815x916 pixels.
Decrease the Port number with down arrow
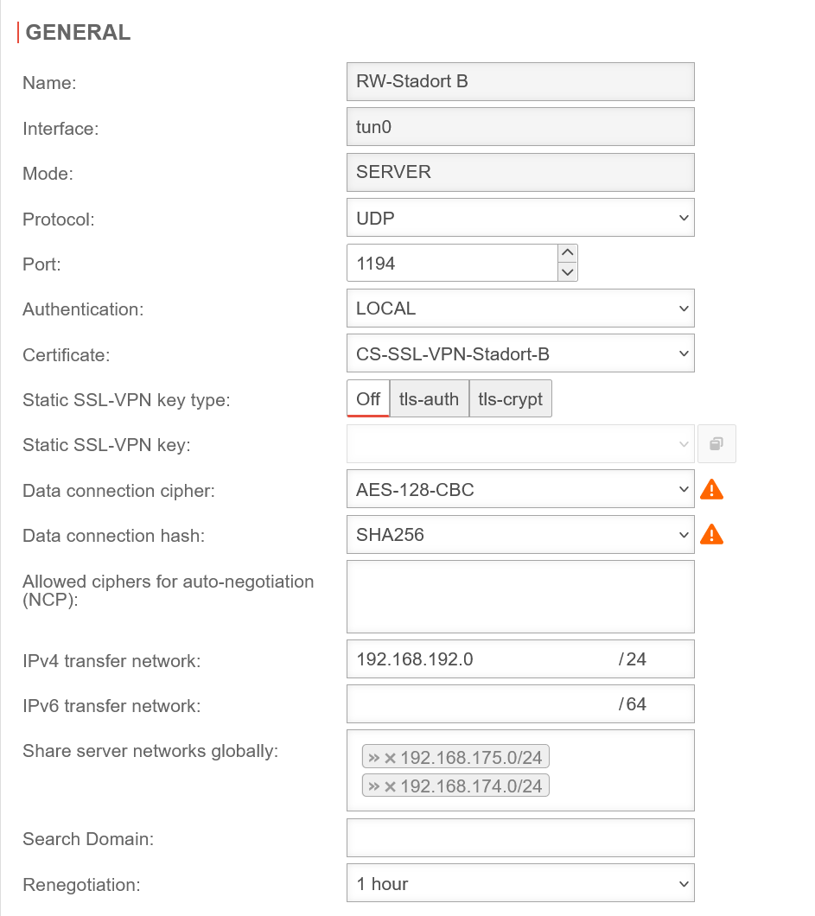coord(567,271)
